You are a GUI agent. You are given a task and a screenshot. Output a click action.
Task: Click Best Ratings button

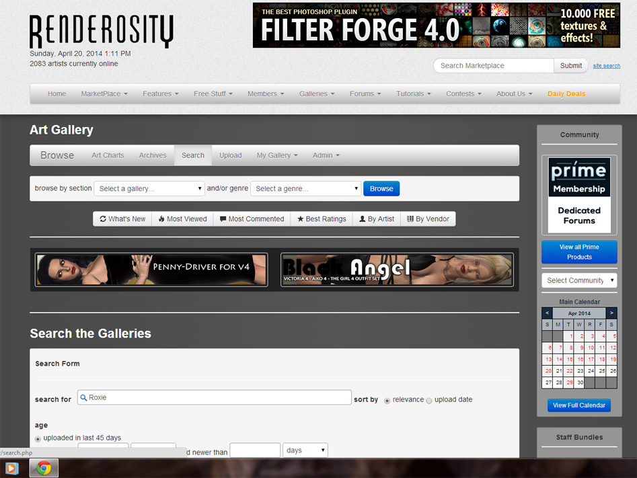pyautogui.click(x=322, y=219)
